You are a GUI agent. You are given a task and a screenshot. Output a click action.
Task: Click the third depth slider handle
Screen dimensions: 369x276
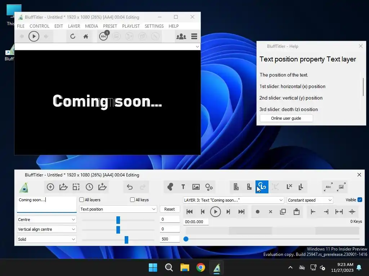[126, 240]
